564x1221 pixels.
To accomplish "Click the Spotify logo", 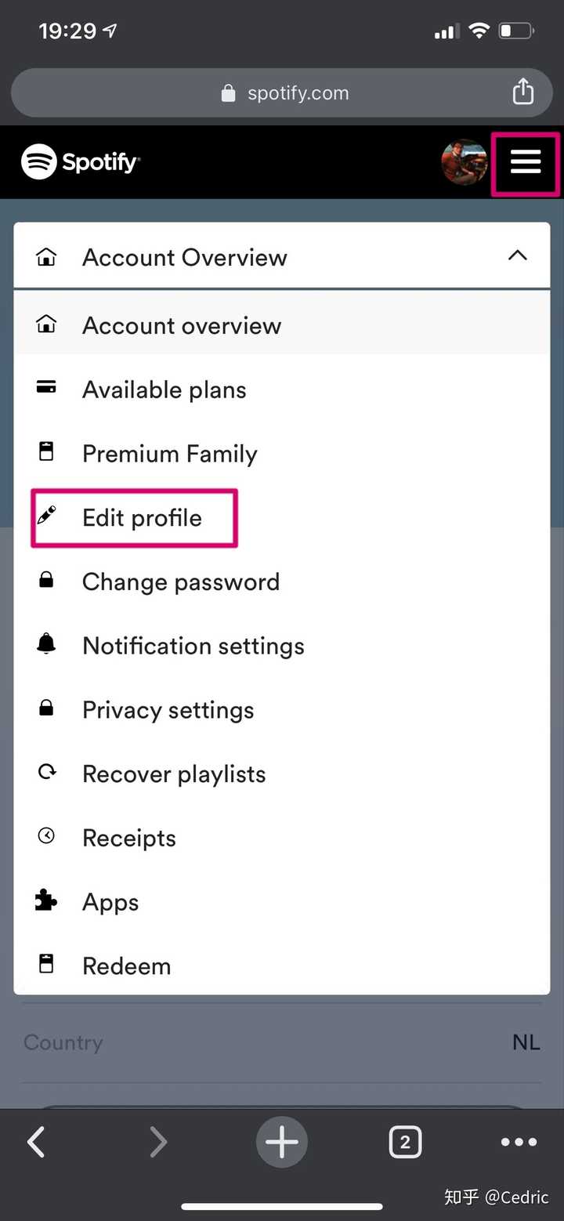I will (80, 162).
